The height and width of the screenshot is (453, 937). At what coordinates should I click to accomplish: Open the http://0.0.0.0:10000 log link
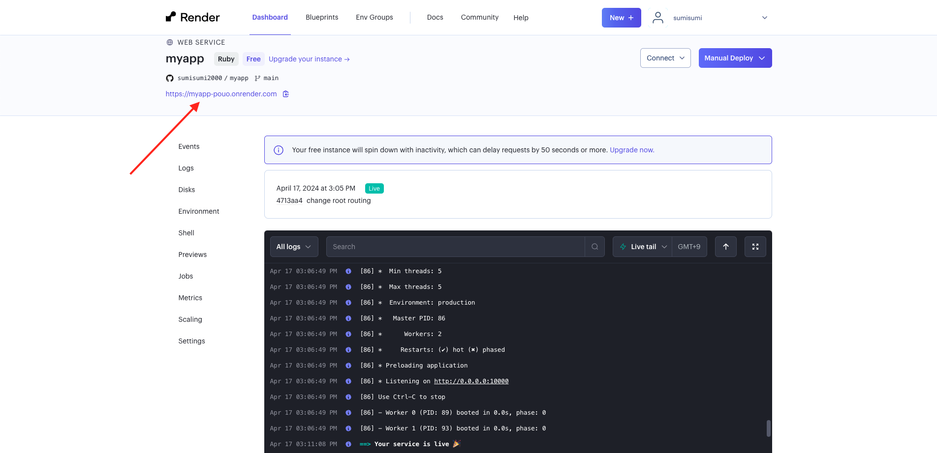click(471, 381)
